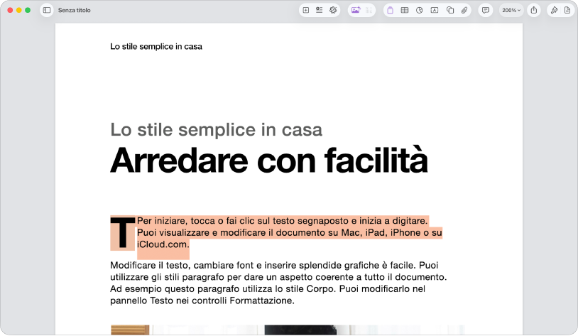Minimize the window with yellow button
The image size is (578, 336).
click(x=18, y=11)
